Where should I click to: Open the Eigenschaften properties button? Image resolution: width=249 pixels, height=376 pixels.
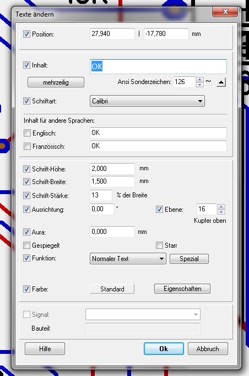pos(182,289)
